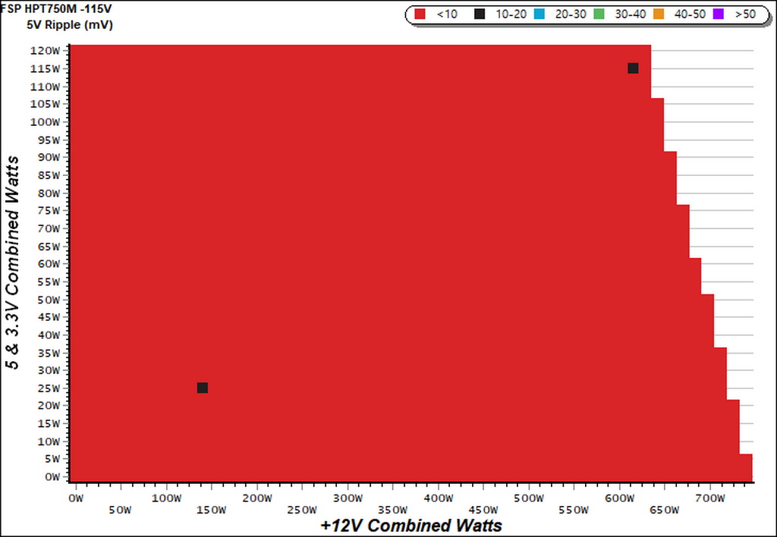Click the '150W' x-axis label
Image resolution: width=777 pixels, height=537 pixels.
[212, 510]
